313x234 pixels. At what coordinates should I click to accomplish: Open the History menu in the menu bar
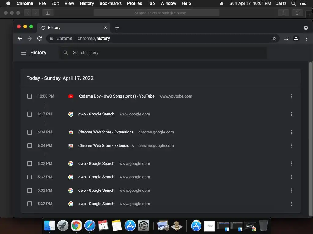pyautogui.click(x=87, y=3)
